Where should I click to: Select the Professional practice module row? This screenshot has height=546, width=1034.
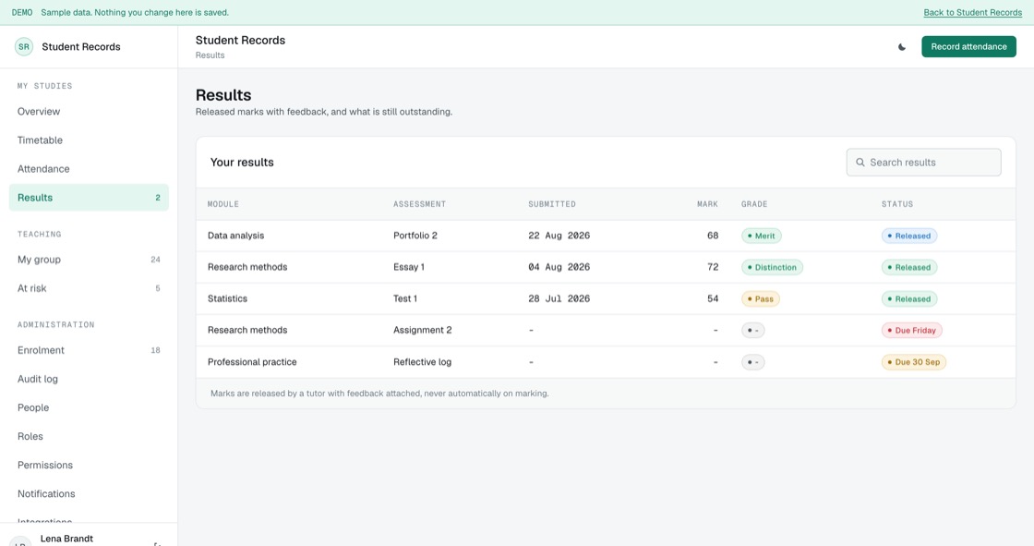tap(606, 362)
